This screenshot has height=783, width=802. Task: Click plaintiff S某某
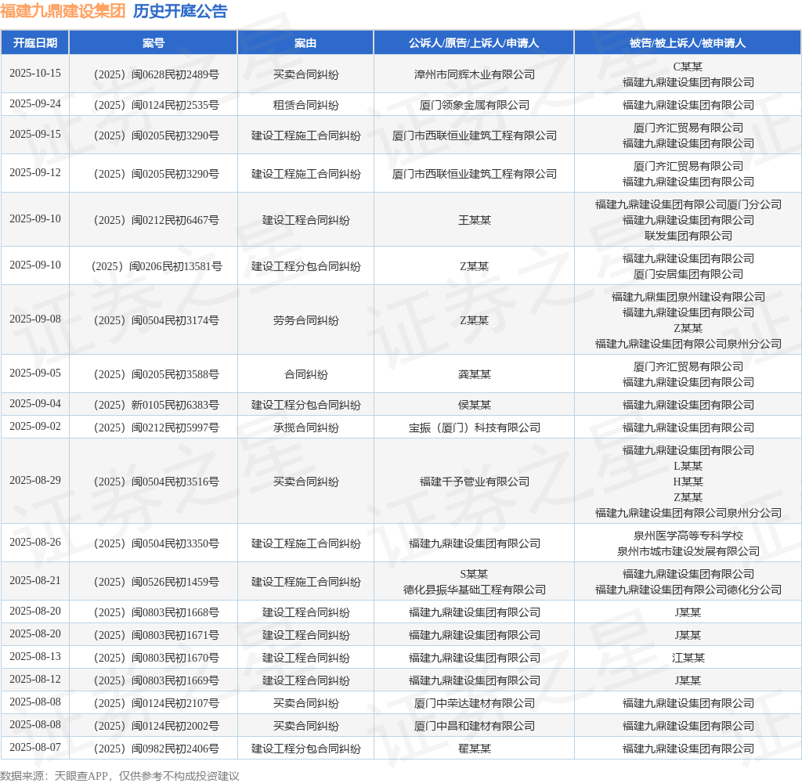474,575
